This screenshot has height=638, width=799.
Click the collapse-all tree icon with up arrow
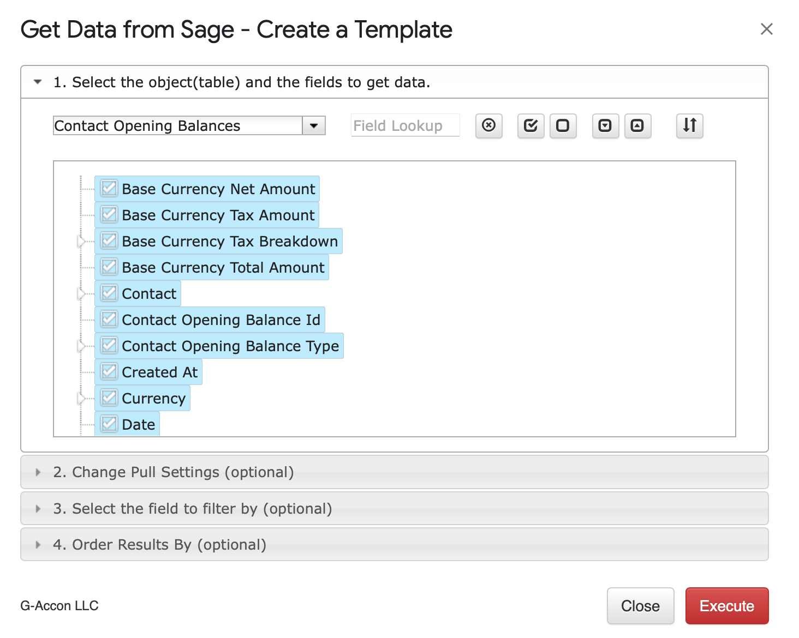[637, 126]
